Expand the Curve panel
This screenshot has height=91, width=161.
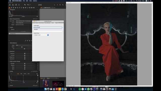click(x=9, y=85)
